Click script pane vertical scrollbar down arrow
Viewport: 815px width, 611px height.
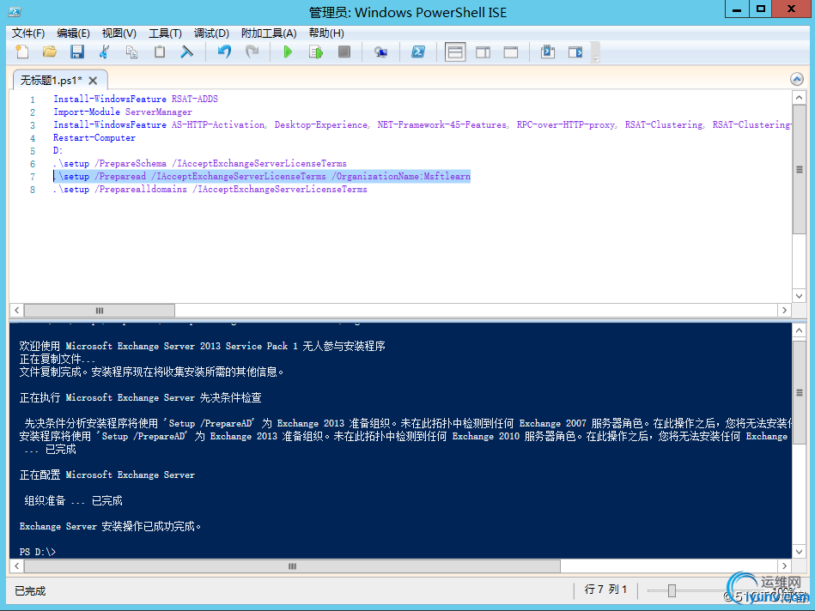799,296
